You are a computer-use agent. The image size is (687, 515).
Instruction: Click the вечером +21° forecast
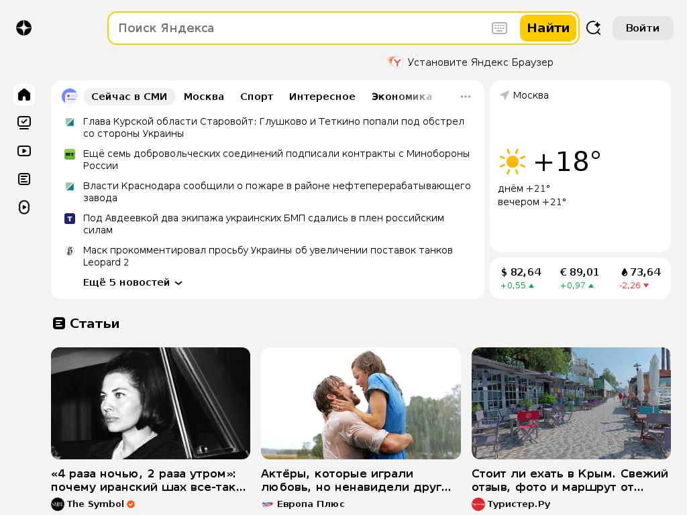(x=532, y=202)
